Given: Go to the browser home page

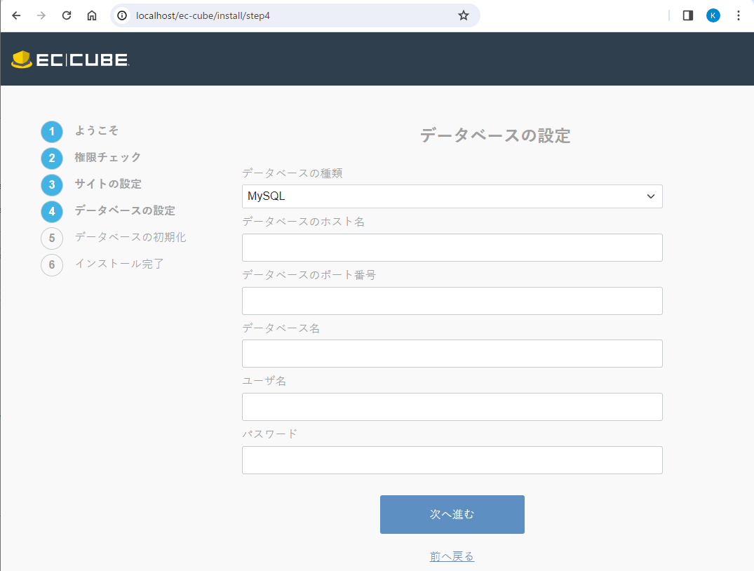Looking at the screenshot, I should (x=92, y=15).
